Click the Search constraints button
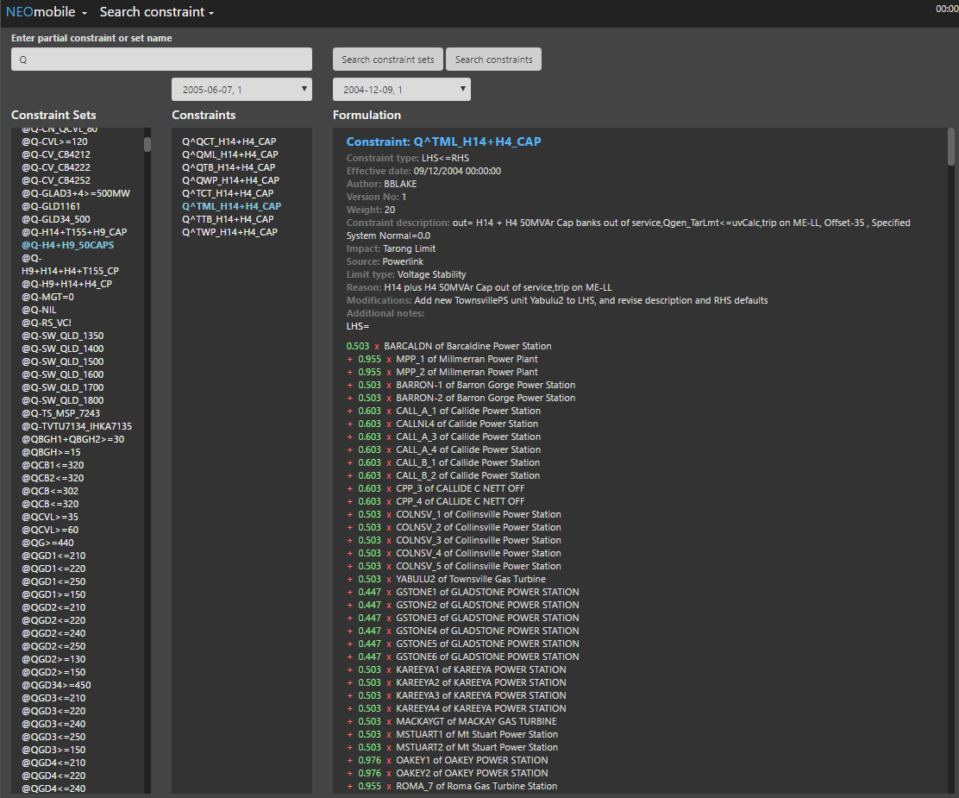959x798 pixels. click(x=493, y=60)
